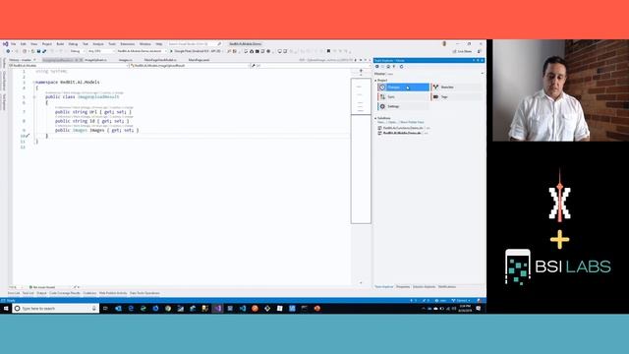Click the Windows Start button
Viewport: 629px width, 354px height.
pyautogui.click(x=6, y=308)
